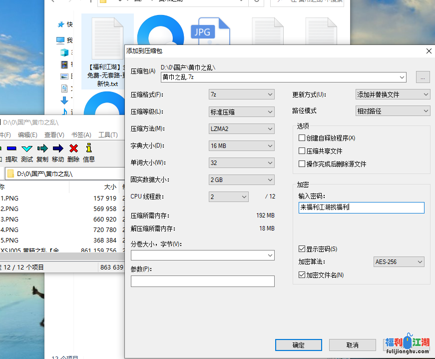Disable 加密文件名 checkbox
Screen dimensions: 435x359
302,274
